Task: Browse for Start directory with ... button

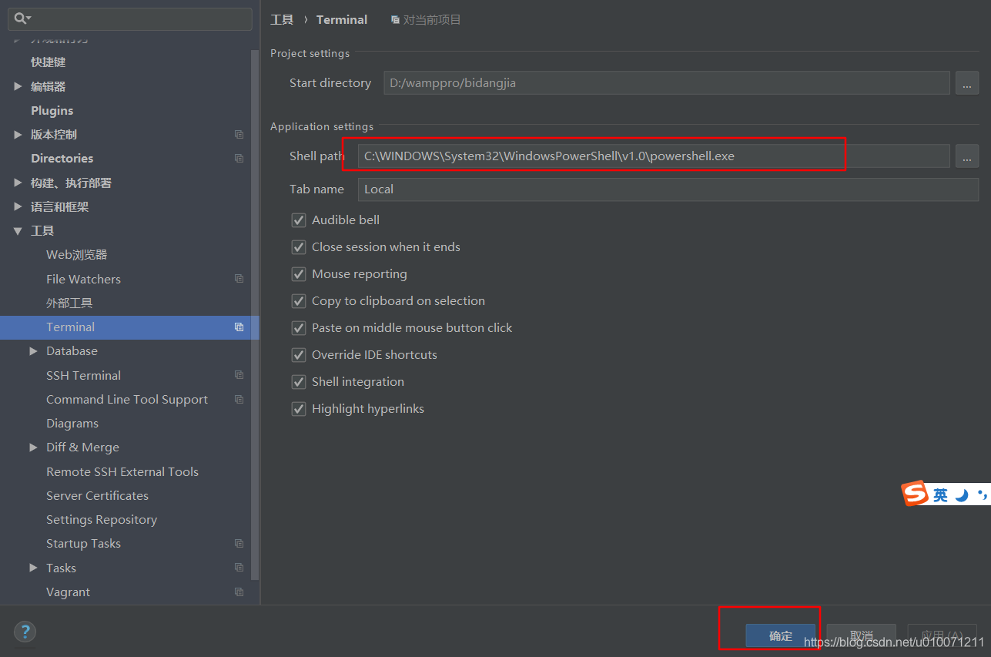Action: point(967,82)
